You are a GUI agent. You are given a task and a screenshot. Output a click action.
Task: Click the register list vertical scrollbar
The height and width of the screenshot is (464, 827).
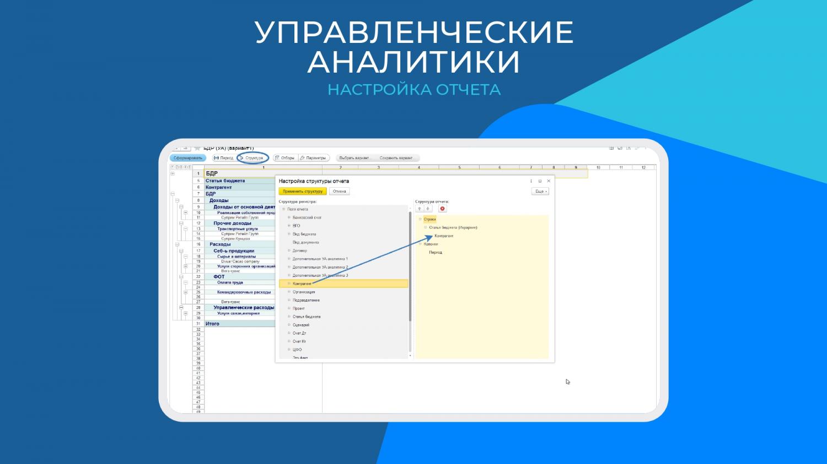(x=410, y=264)
